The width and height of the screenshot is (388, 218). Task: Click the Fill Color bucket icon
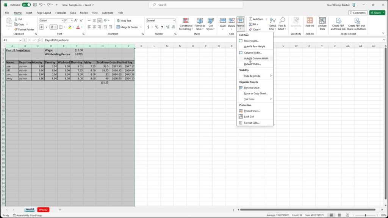70,27
